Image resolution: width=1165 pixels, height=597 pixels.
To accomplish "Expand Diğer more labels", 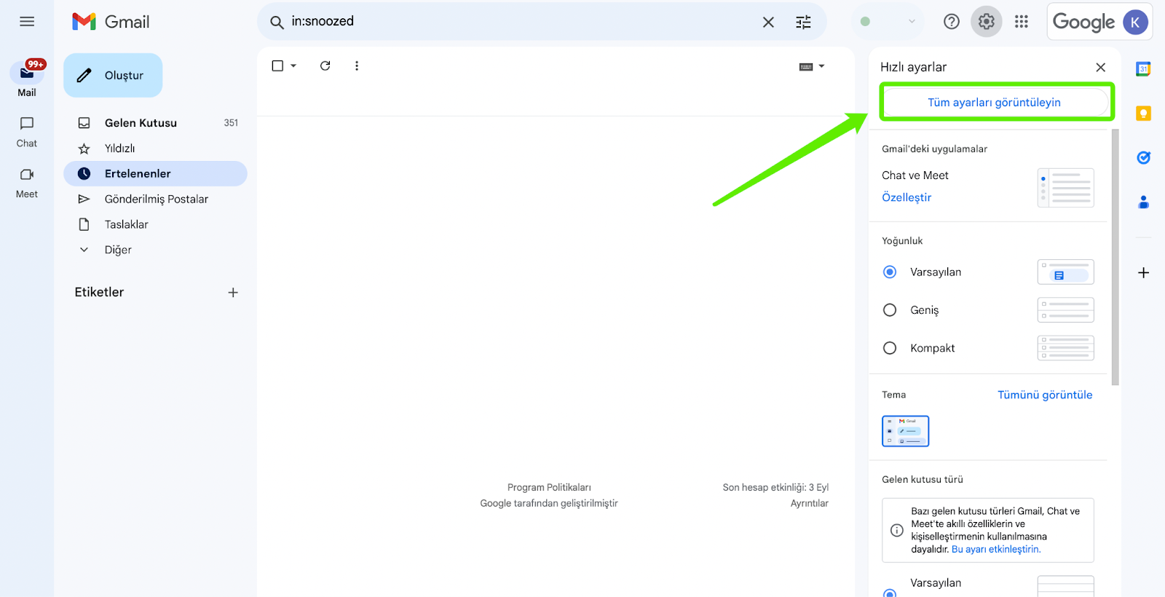I will point(156,250).
